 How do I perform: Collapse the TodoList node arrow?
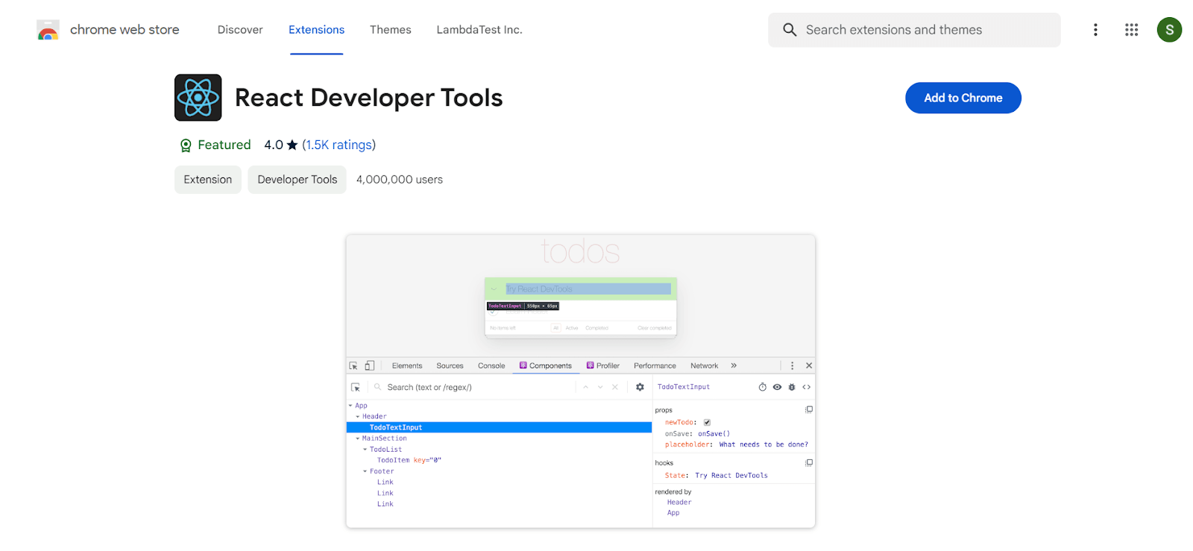pos(365,450)
